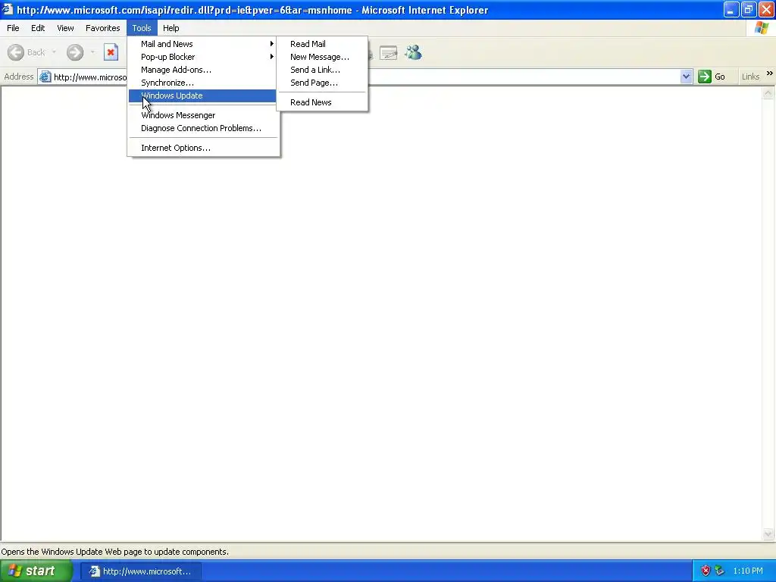The image size is (776, 582).
Task: Select Manage Add-ons from the Tools menu
Action: pyautogui.click(x=202, y=70)
